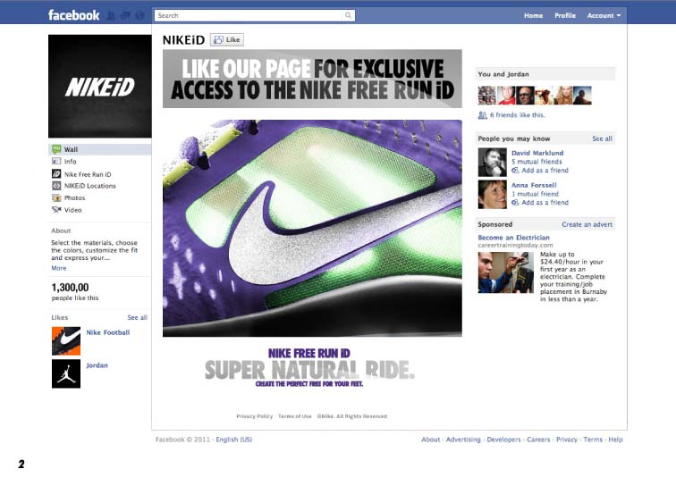Open the Account dropdown menu
This screenshot has width=676, height=486.
pos(604,15)
